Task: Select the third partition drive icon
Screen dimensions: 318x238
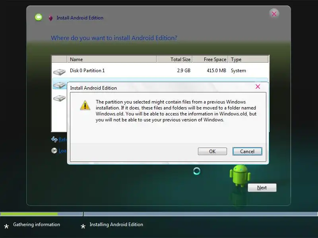Action: pos(59,98)
